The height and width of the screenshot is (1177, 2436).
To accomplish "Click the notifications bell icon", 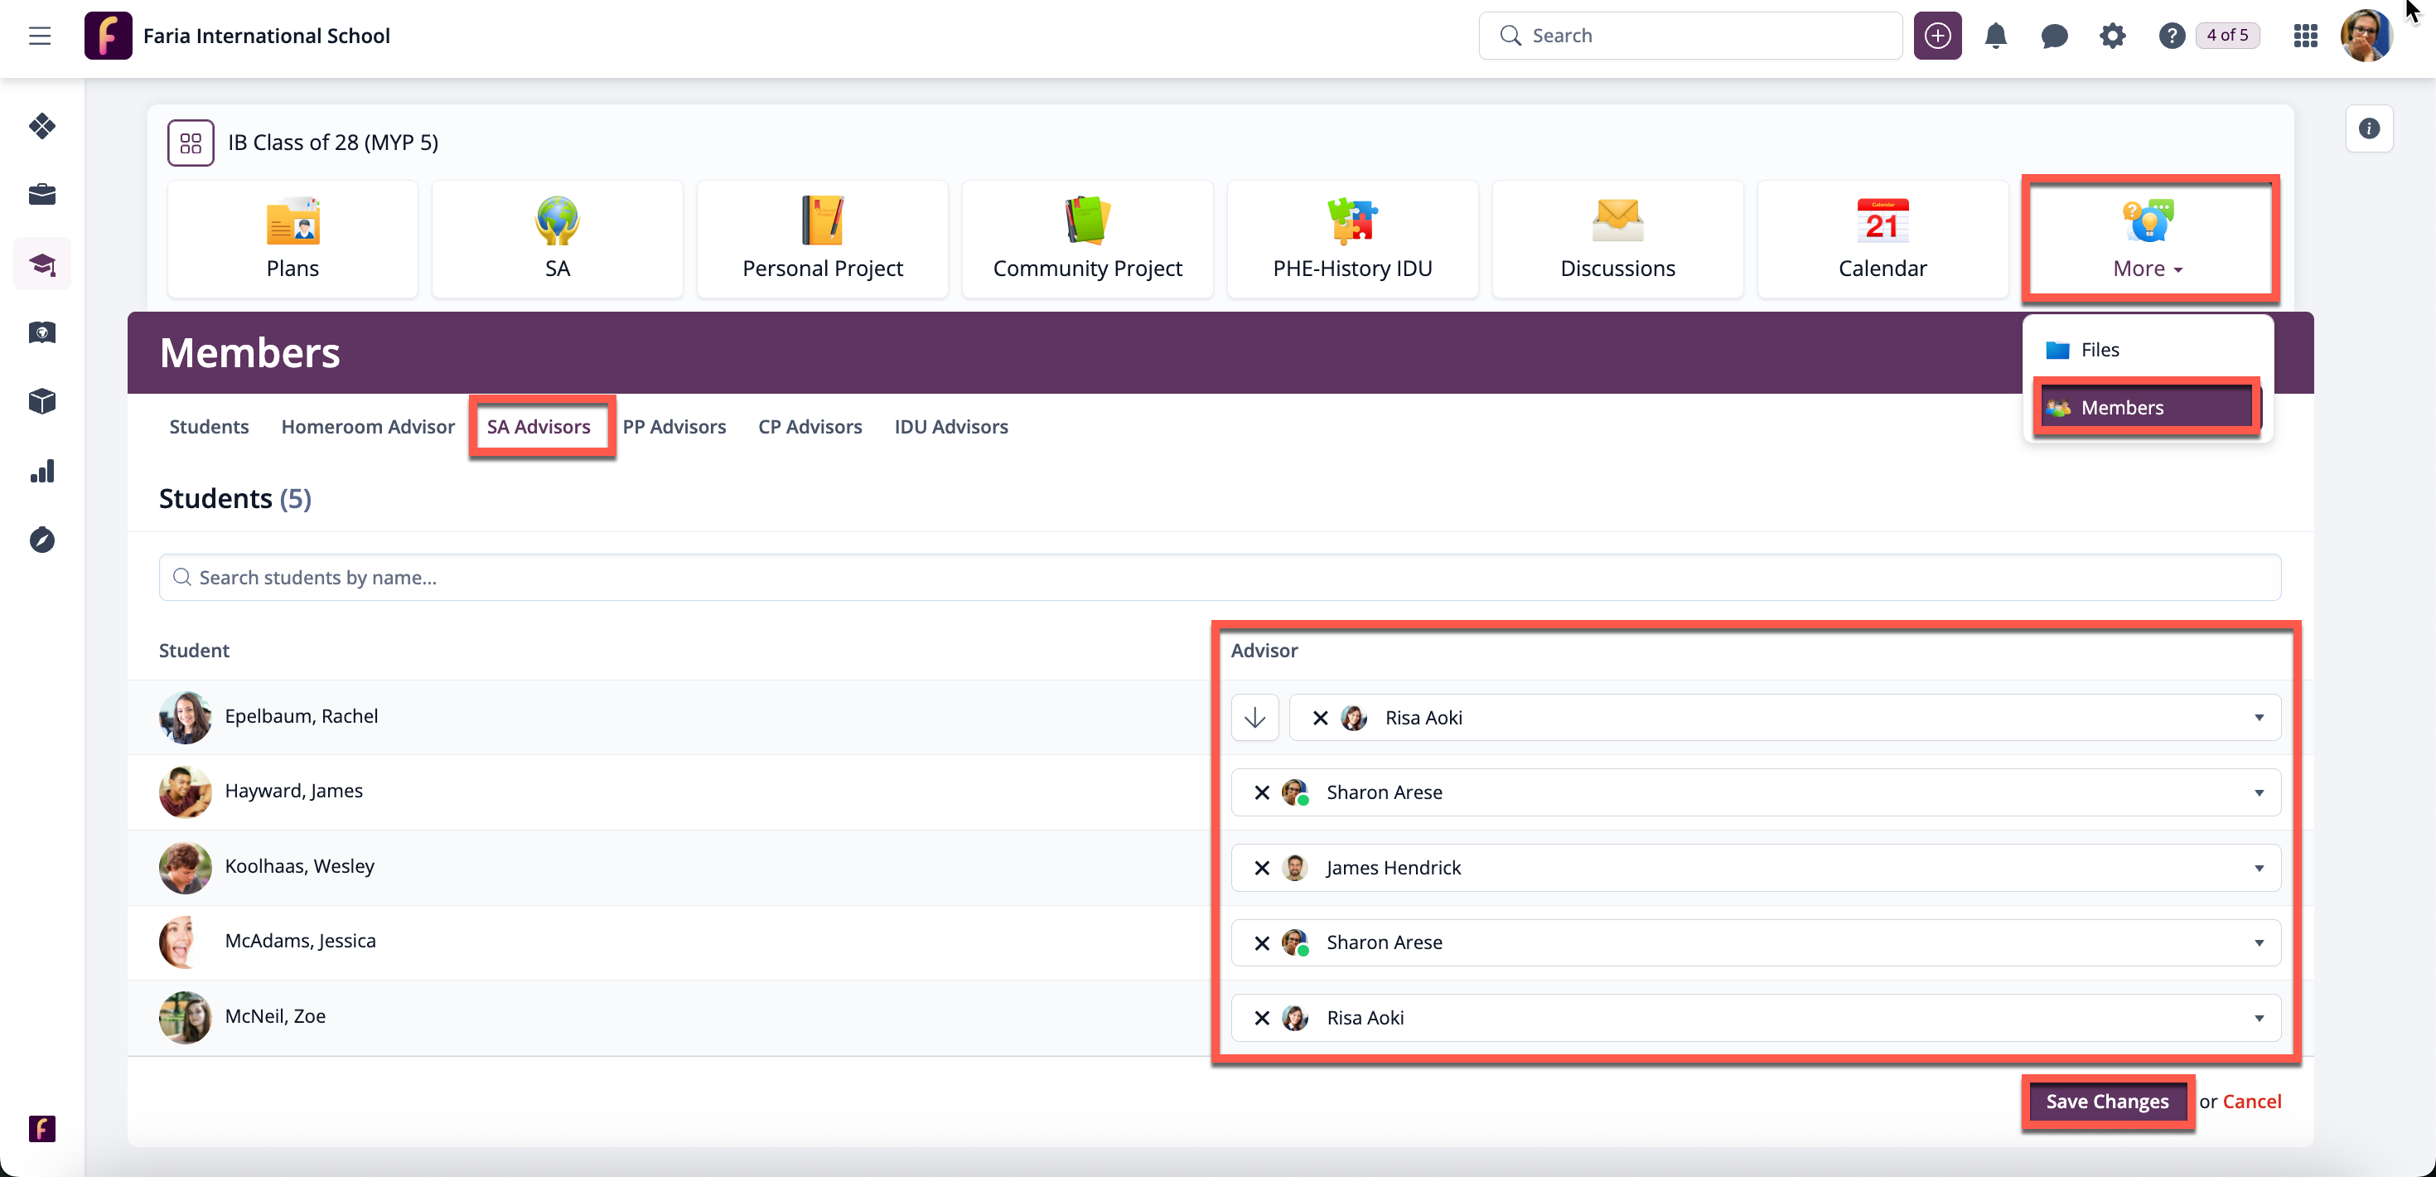I will tap(1995, 36).
